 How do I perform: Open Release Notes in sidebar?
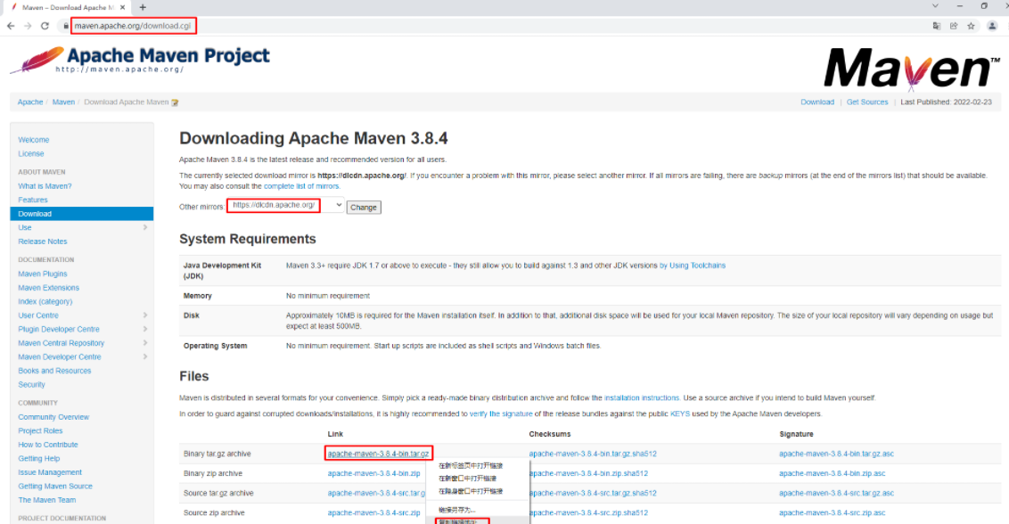(43, 242)
